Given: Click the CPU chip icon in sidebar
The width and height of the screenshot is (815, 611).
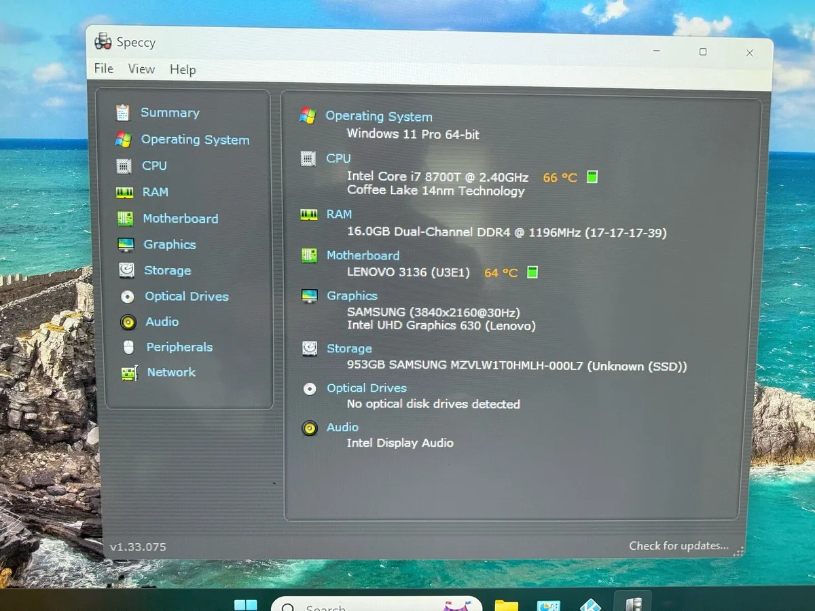Looking at the screenshot, I should click(x=124, y=166).
